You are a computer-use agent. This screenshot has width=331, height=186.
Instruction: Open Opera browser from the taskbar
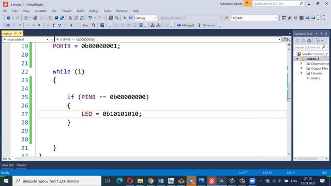pyautogui.click(x=130, y=181)
